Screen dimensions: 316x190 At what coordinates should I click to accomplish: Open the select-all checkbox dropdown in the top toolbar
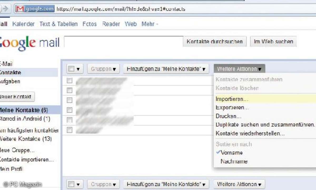(75, 69)
